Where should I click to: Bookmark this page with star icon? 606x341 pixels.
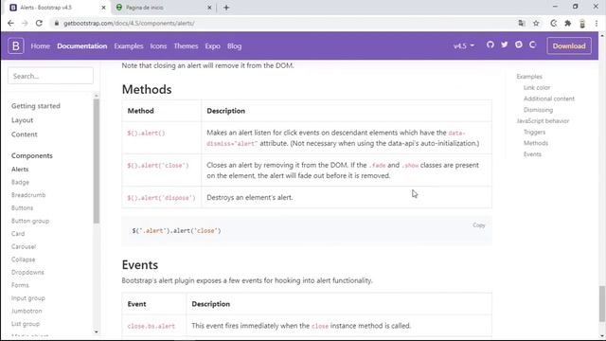click(x=536, y=23)
